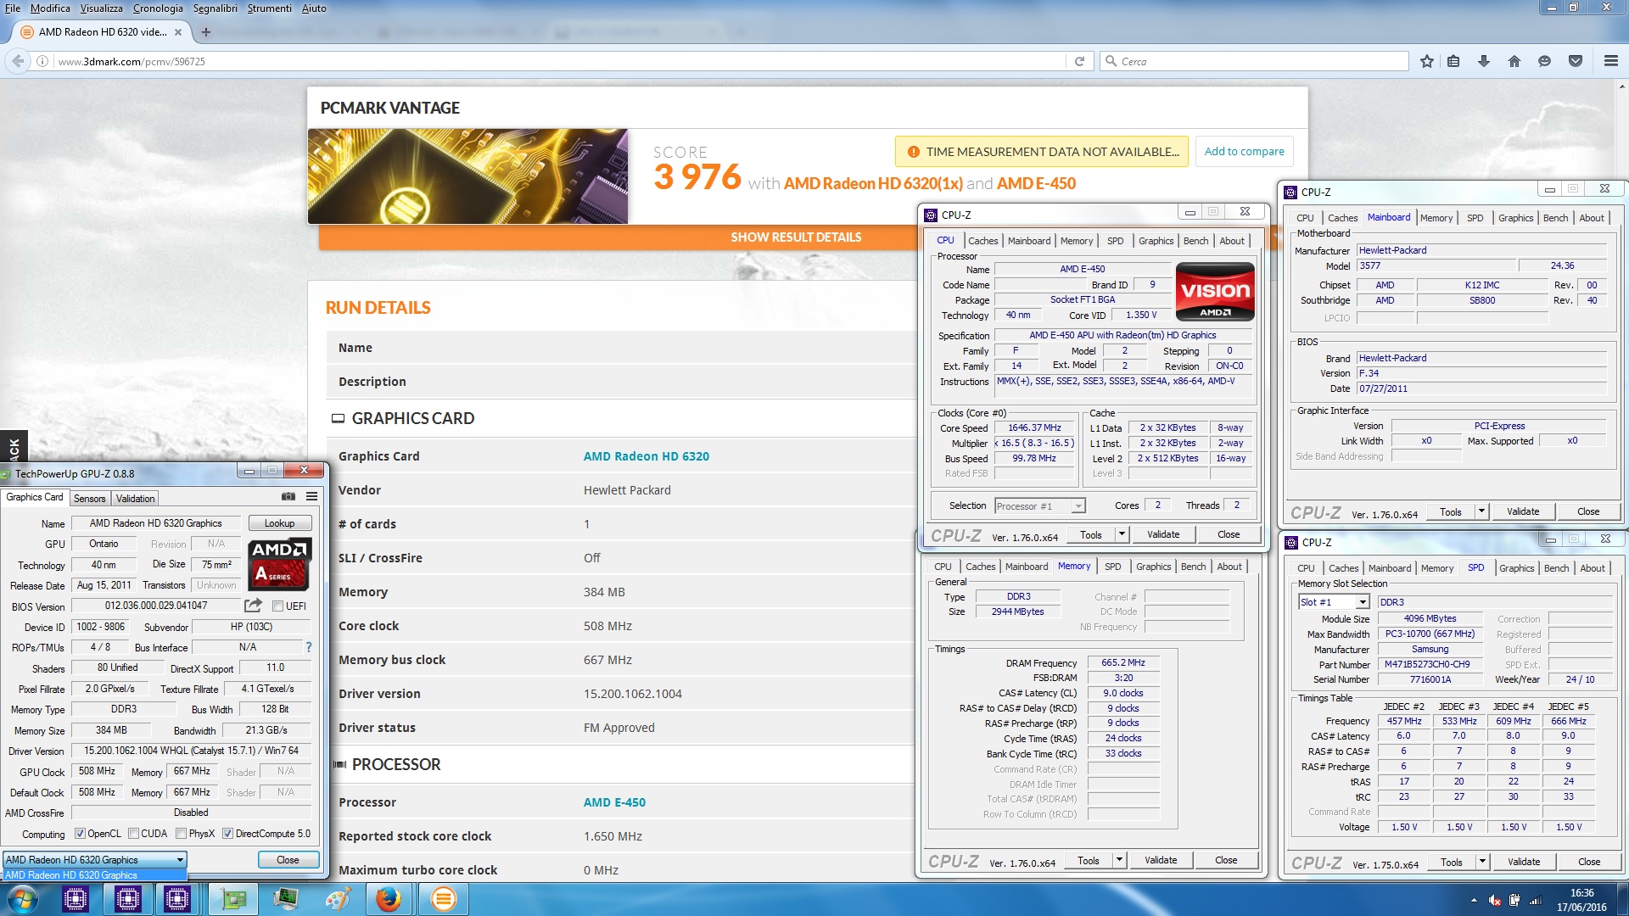This screenshot has width=1629, height=916.
Task: Click the browser scrollbar up arrow
Action: 1621,87
